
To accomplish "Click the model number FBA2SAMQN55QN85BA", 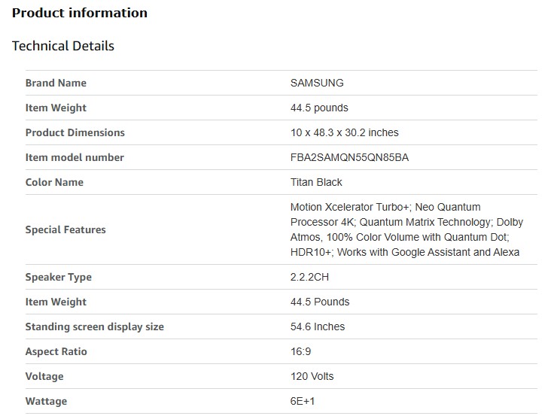I will [x=350, y=157].
